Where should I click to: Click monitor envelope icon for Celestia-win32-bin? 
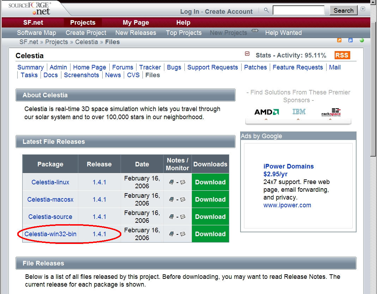[183, 234]
